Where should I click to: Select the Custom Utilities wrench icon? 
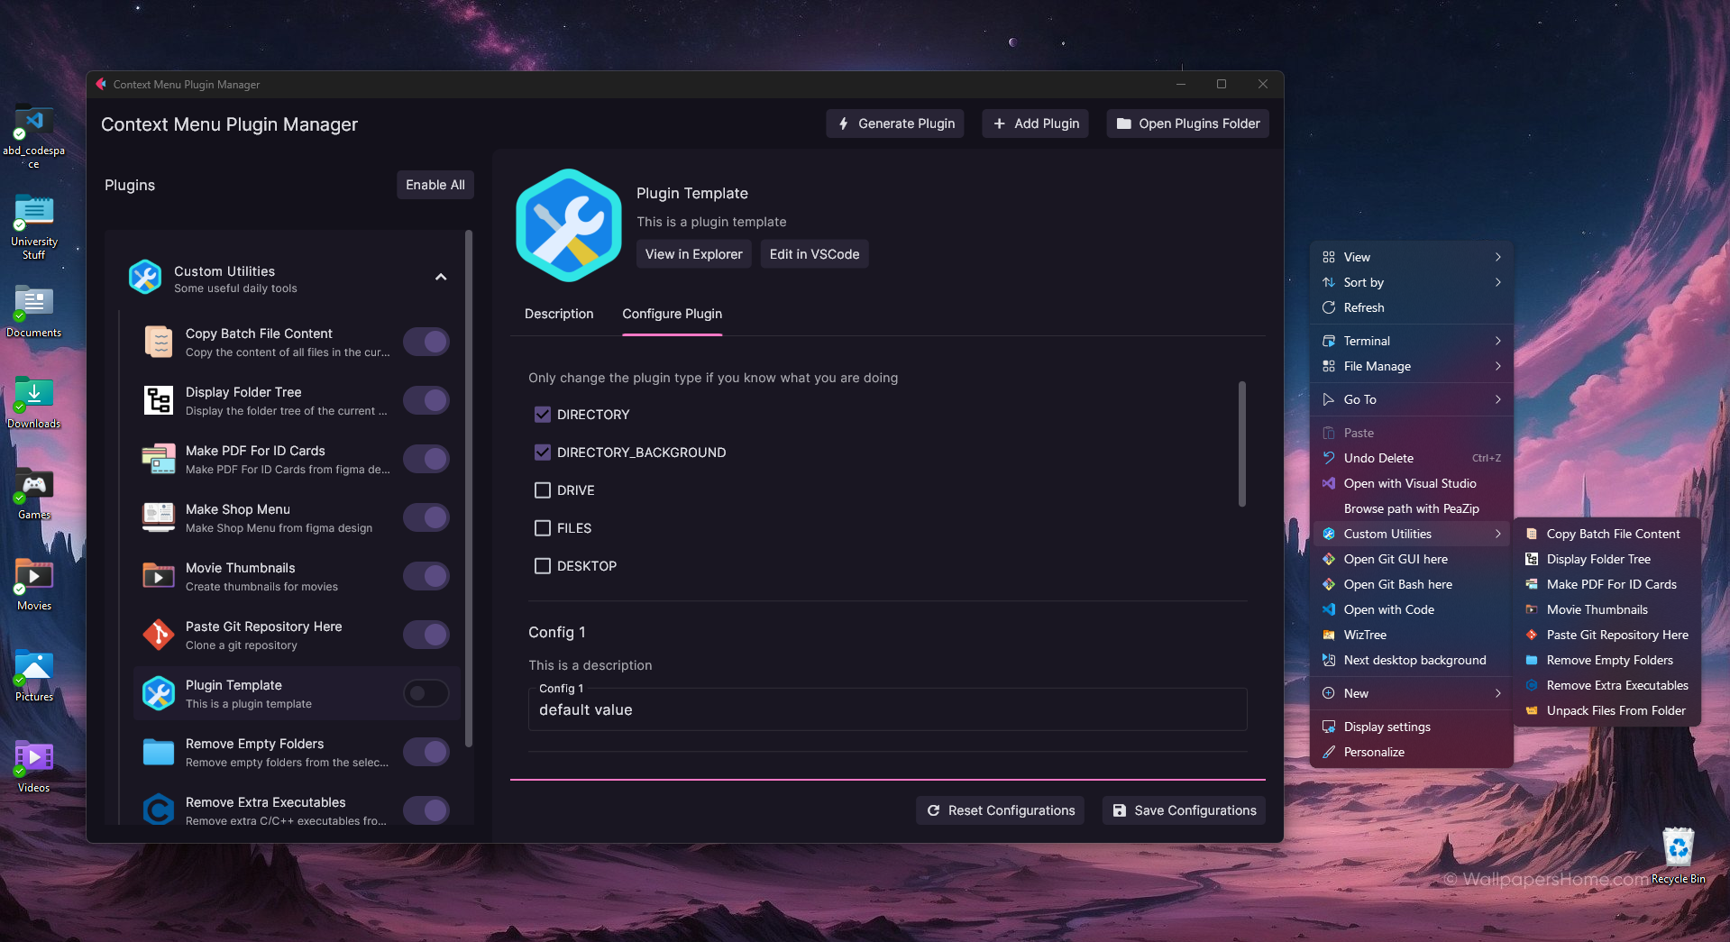(x=145, y=277)
